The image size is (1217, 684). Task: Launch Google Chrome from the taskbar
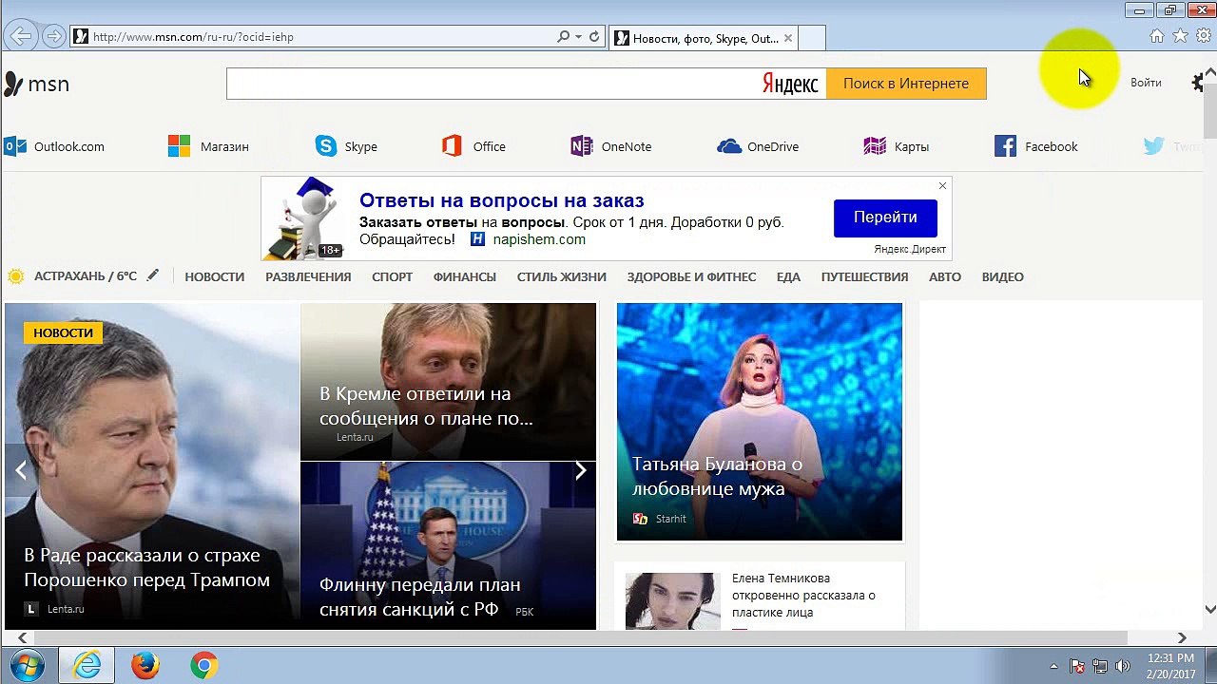(203, 665)
